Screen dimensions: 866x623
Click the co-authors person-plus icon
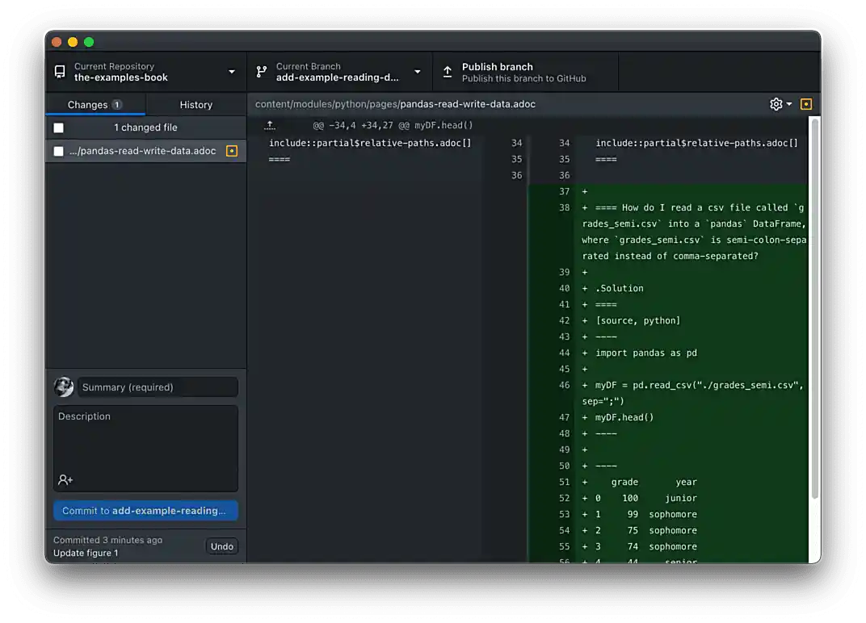[x=65, y=479]
